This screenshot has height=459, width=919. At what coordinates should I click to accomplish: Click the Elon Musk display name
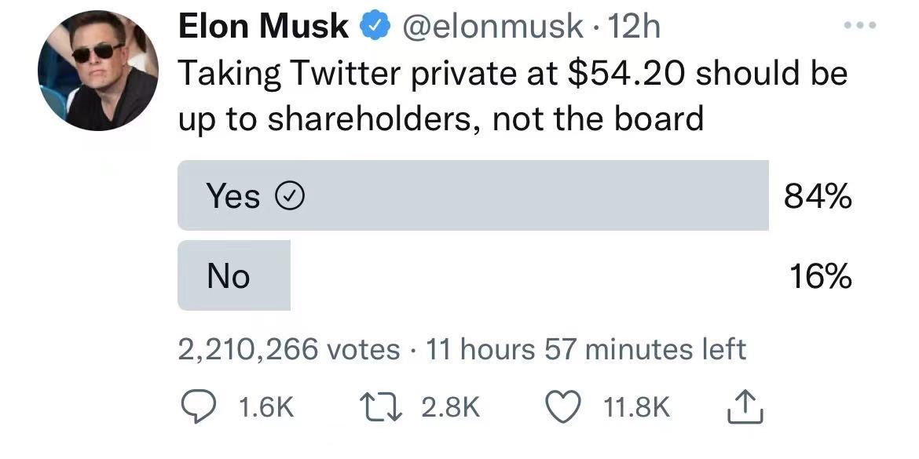point(264,27)
